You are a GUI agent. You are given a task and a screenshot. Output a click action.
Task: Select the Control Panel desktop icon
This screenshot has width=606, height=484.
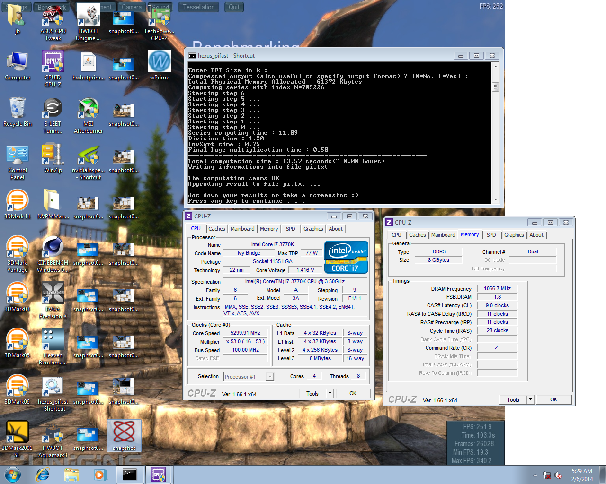click(18, 162)
